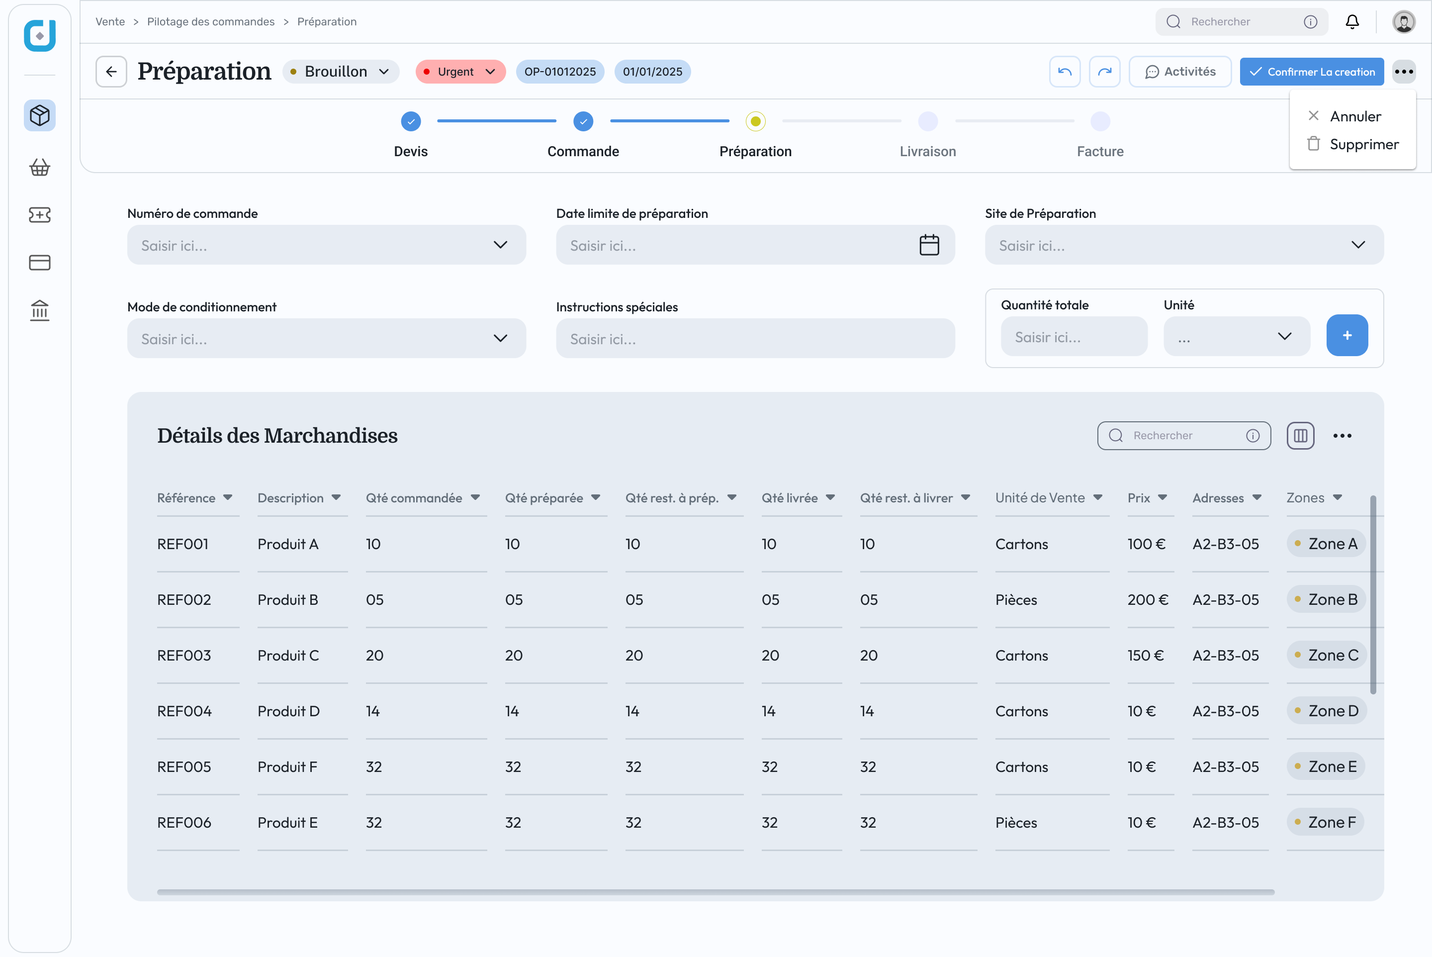Click the redo arrow icon

(1104, 72)
